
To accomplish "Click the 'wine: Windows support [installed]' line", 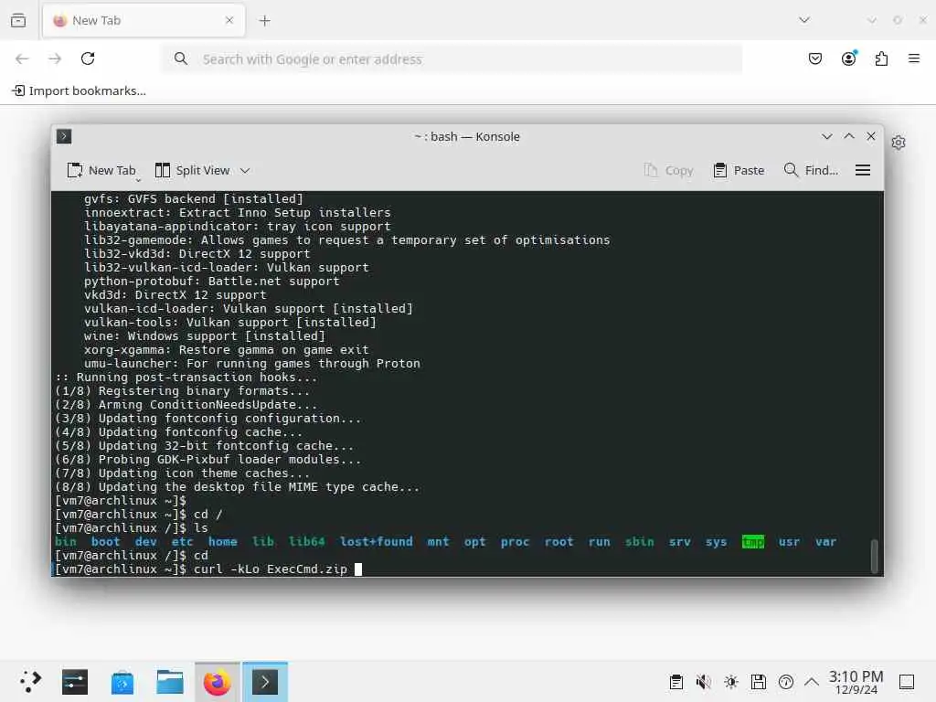I will pyautogui.click(x=204, y=336).
